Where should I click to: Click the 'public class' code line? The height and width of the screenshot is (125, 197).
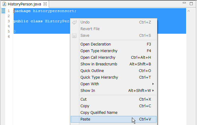[x=42, y=21]
